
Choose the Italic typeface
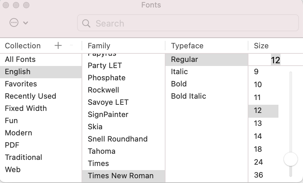tap(179, 72)
